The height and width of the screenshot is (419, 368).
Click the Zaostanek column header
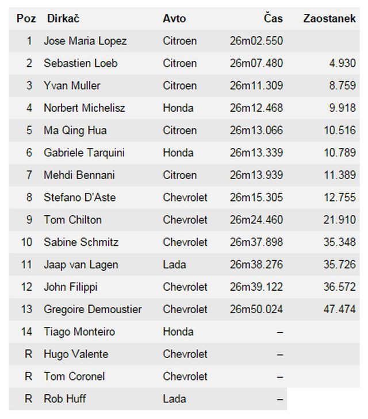pos(329,18)
